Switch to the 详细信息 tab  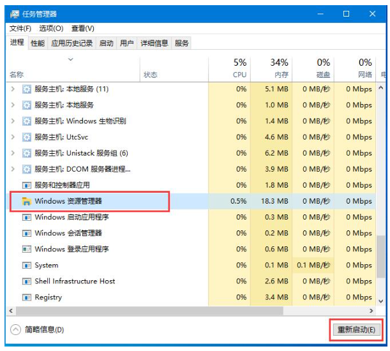coord(154,43)
